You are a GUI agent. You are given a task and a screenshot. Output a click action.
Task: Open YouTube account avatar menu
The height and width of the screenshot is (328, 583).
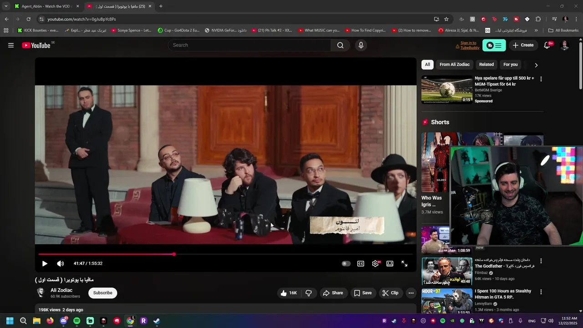[564, 45]
